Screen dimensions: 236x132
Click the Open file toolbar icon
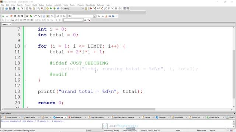coord(7,8)
